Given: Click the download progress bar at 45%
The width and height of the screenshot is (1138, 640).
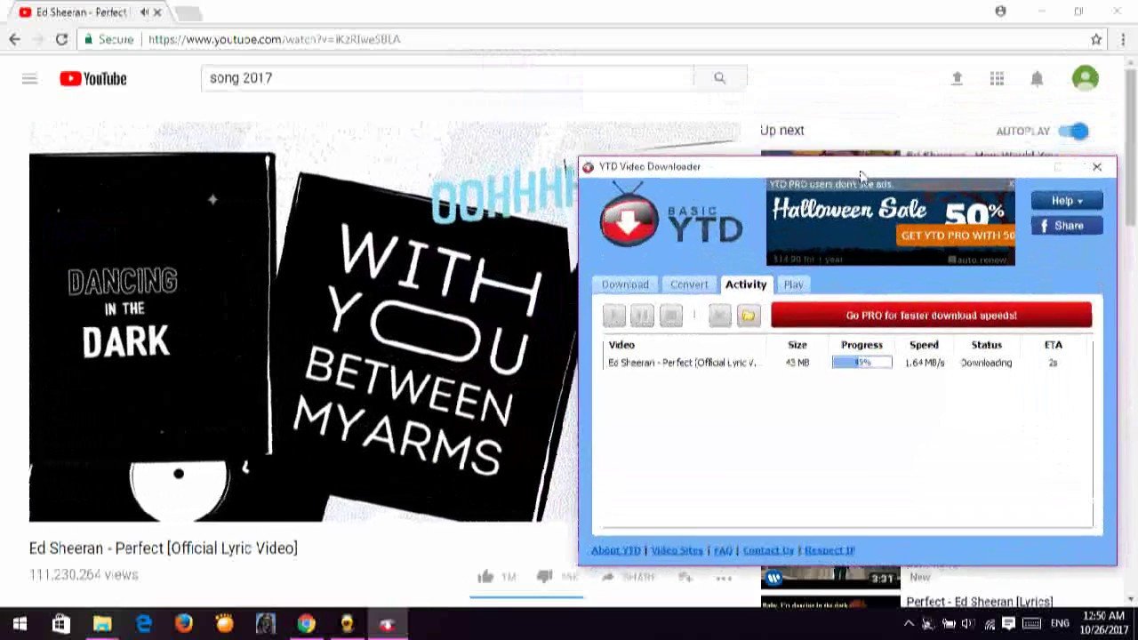Looking at the screenshot, I should 862,363.
